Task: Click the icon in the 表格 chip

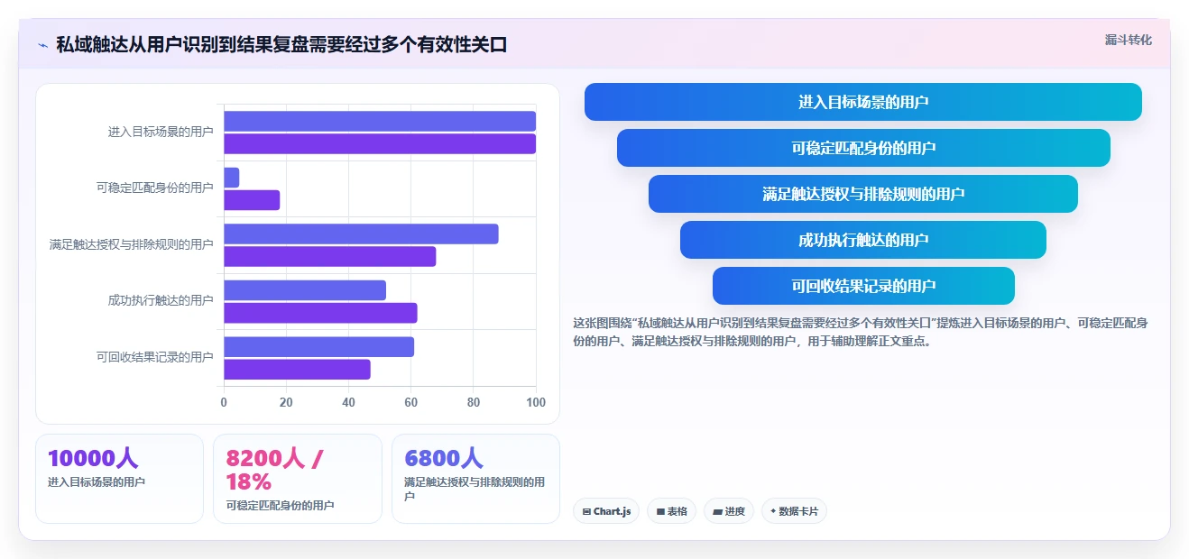Action: [x=660, y=511]
